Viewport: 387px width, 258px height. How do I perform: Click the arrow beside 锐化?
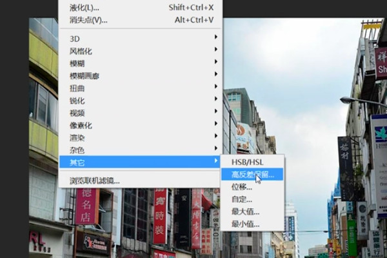[x=216, y=99]
